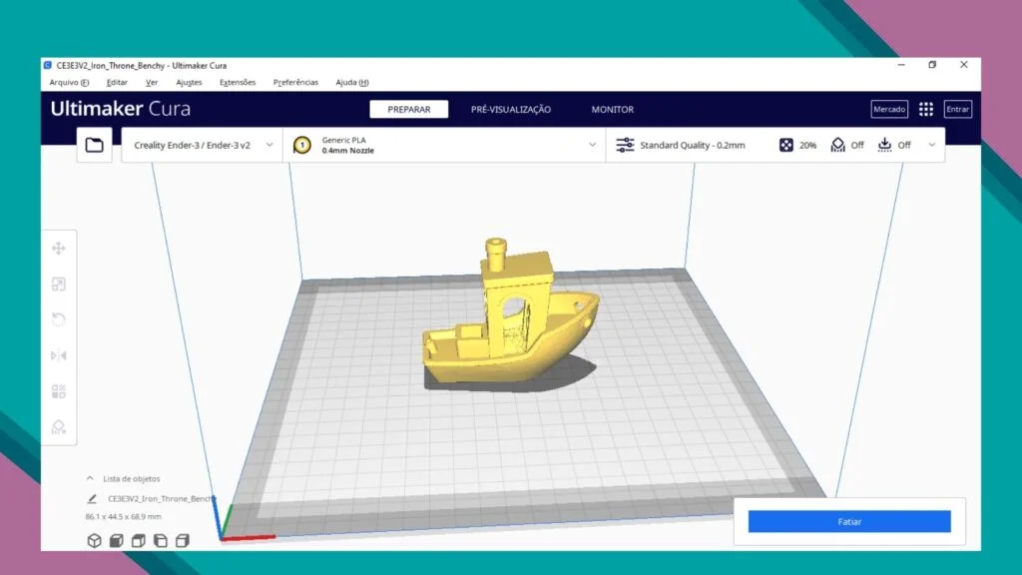
Task: Open the Arquivo menu
Action: click(x=69, y=82)
